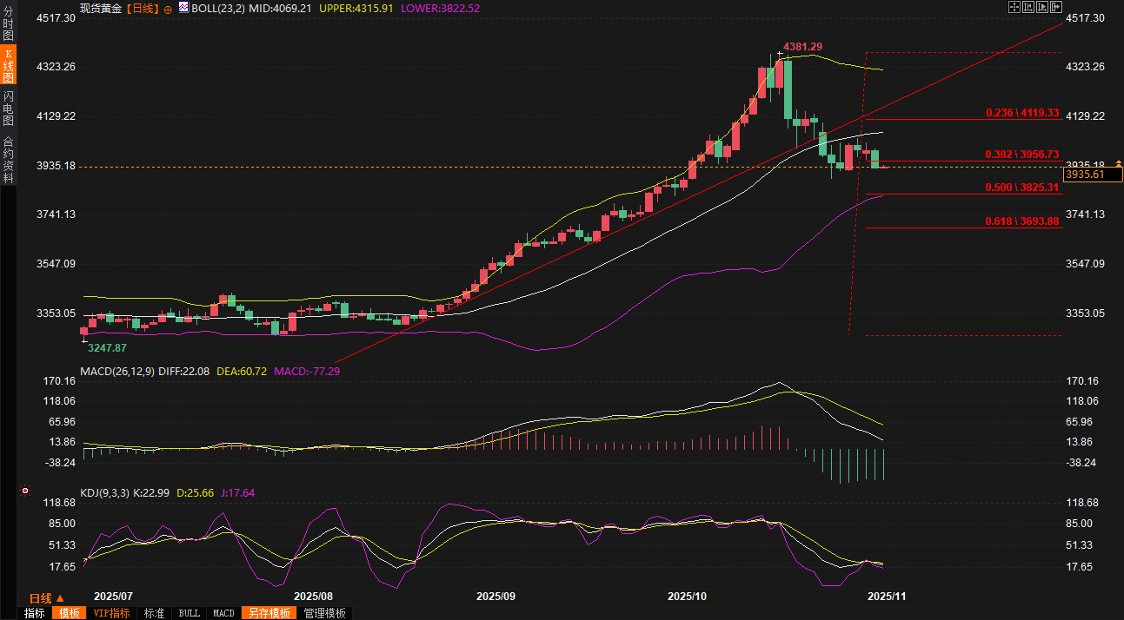Click the red target icon beside KDJ panel
The height and width of the screenshot is (620, 1124).
point(24,491)
